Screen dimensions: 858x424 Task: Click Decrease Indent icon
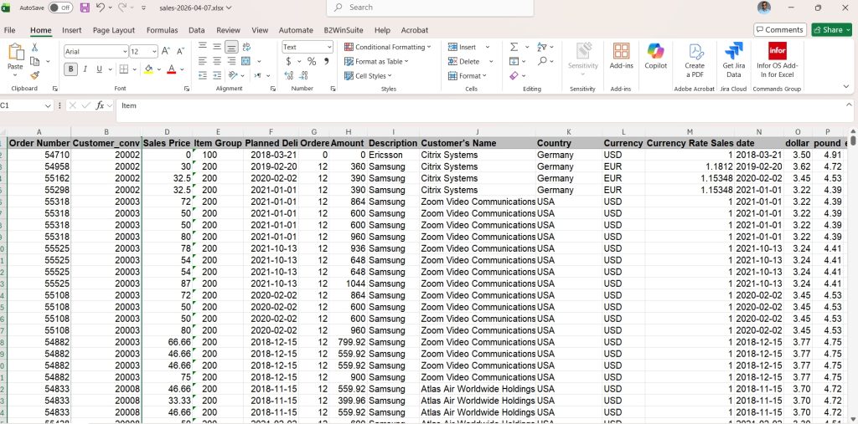(x=203, y=75)
